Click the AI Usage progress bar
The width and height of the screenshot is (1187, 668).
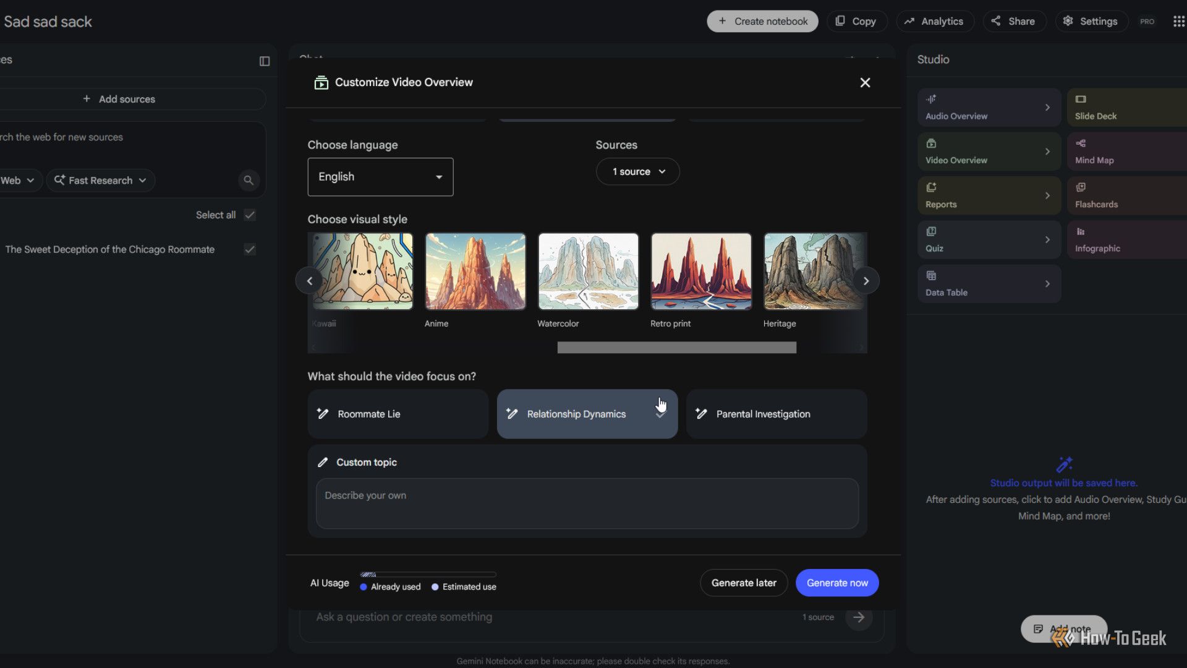pyautogui.click(x=428, y=574)
